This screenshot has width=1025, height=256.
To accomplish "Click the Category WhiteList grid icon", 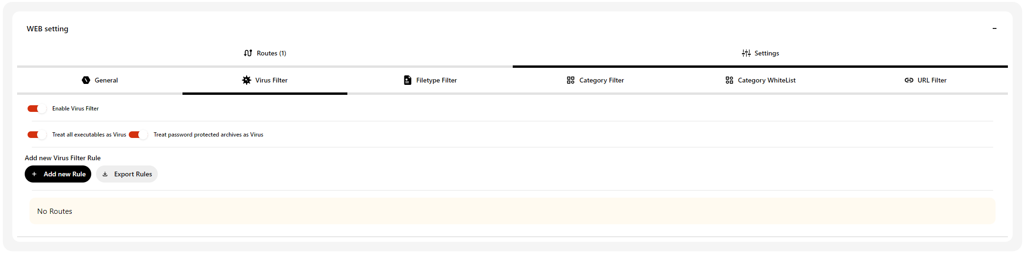I will (x=729, y=80).
